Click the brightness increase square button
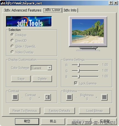The width and height of the screenshot is (119, 126). pyautogui.click(x=104, y=97)
